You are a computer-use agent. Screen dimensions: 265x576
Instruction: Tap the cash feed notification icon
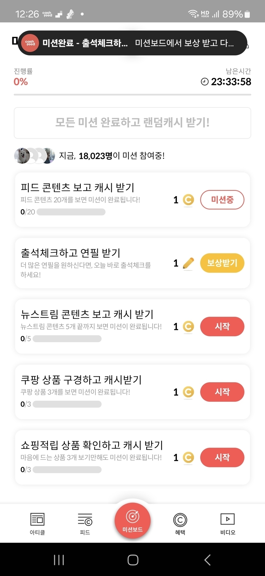tap(30, 43)
